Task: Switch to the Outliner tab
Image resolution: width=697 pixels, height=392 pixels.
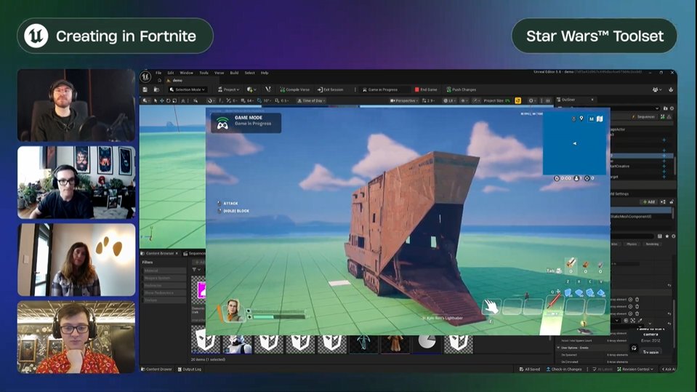Action: tap(568, 100)
